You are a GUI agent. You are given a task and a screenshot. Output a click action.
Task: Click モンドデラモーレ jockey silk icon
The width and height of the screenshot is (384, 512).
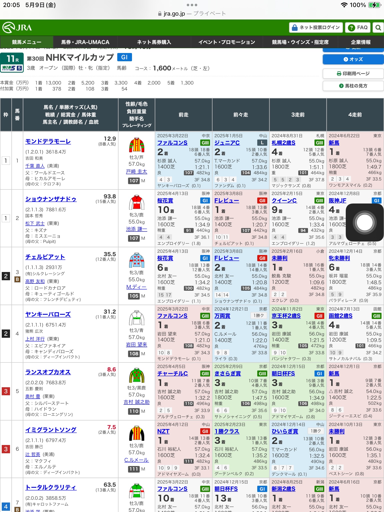tap(136, 144)
